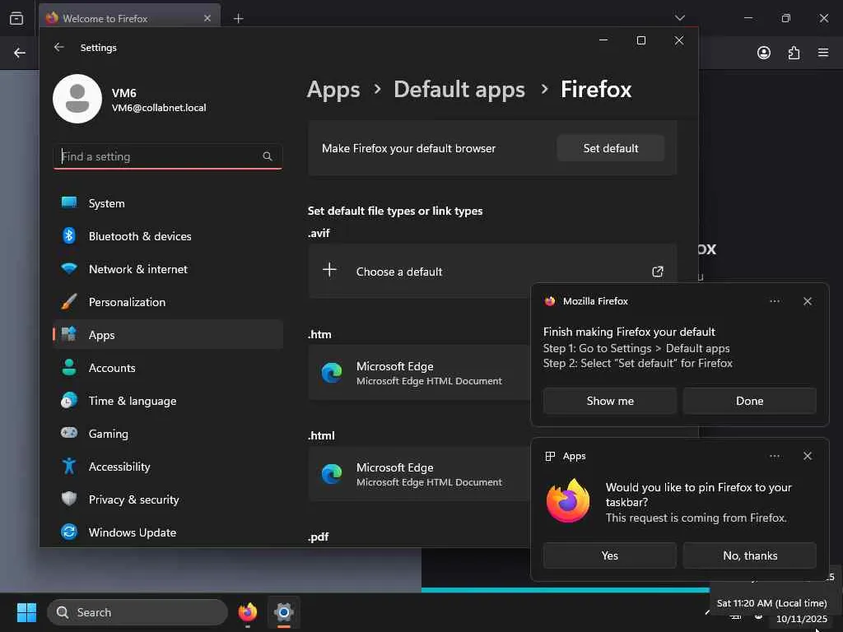The width and height of the screenshot is (843, 632).
Task: Click the Firefox browser back button
Action: [x=20, y=53]
